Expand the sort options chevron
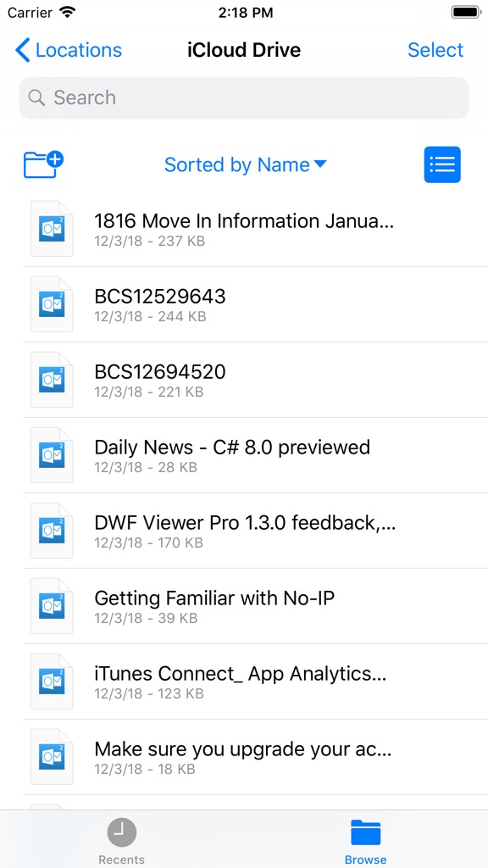488x868 pixels. 320,164
